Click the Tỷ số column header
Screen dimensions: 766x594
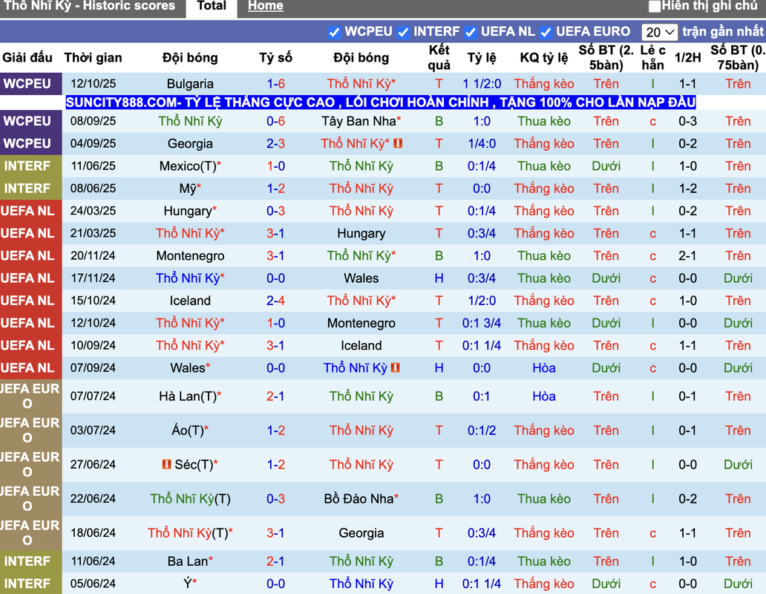[275, 58]
